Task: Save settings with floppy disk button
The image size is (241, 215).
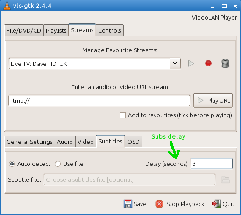Action: (135, 204)
